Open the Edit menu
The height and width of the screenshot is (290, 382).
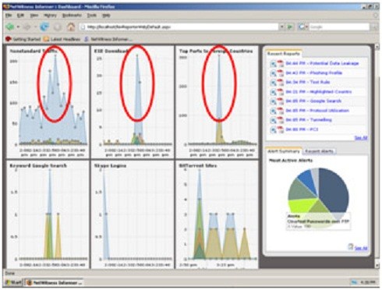point(20,16)
